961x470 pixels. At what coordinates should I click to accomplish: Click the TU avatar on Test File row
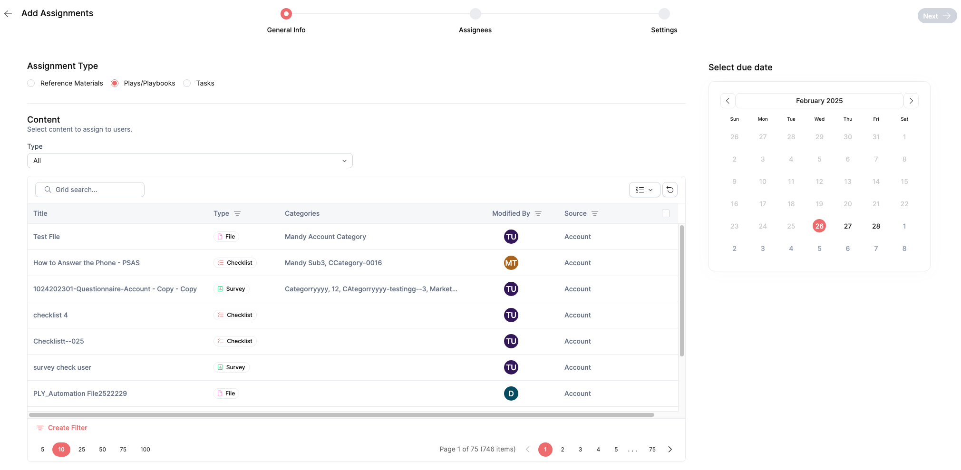(x=511, y=237)
